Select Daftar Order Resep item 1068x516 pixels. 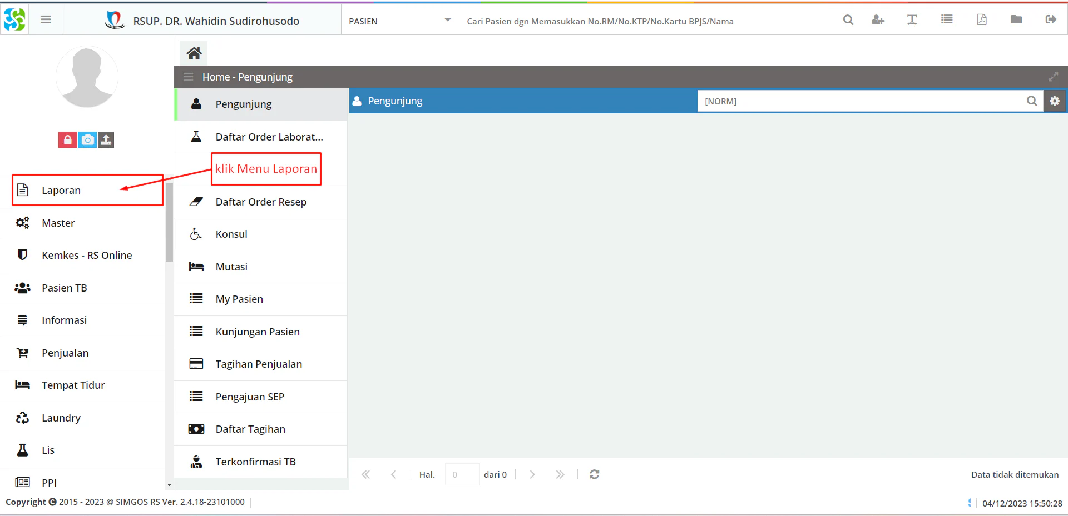[x=261, y=202]
